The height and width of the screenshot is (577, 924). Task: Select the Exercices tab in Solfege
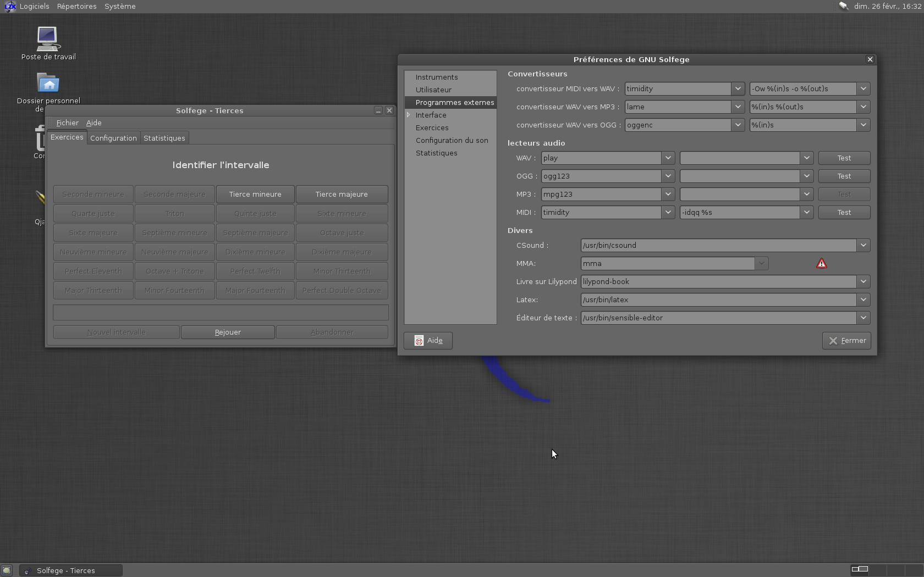tap(67, 137)
